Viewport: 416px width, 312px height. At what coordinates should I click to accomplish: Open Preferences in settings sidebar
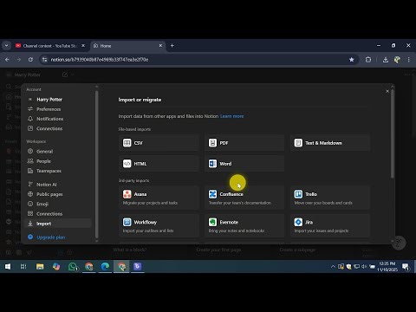tap(59, 109)
